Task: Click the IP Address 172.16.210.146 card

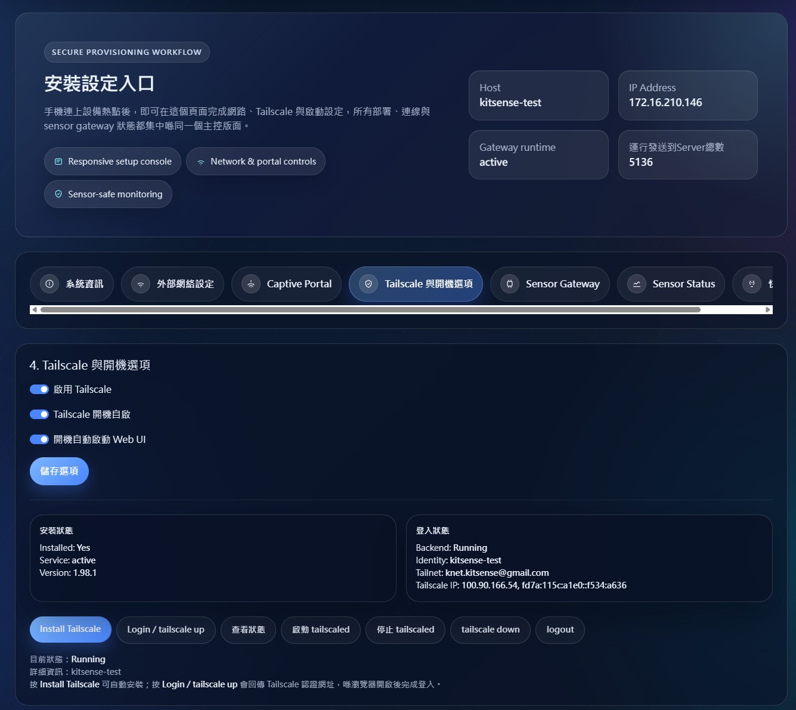Action: [688, 95]
